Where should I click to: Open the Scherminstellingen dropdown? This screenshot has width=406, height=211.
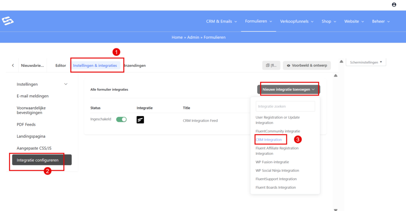[366, 62]
